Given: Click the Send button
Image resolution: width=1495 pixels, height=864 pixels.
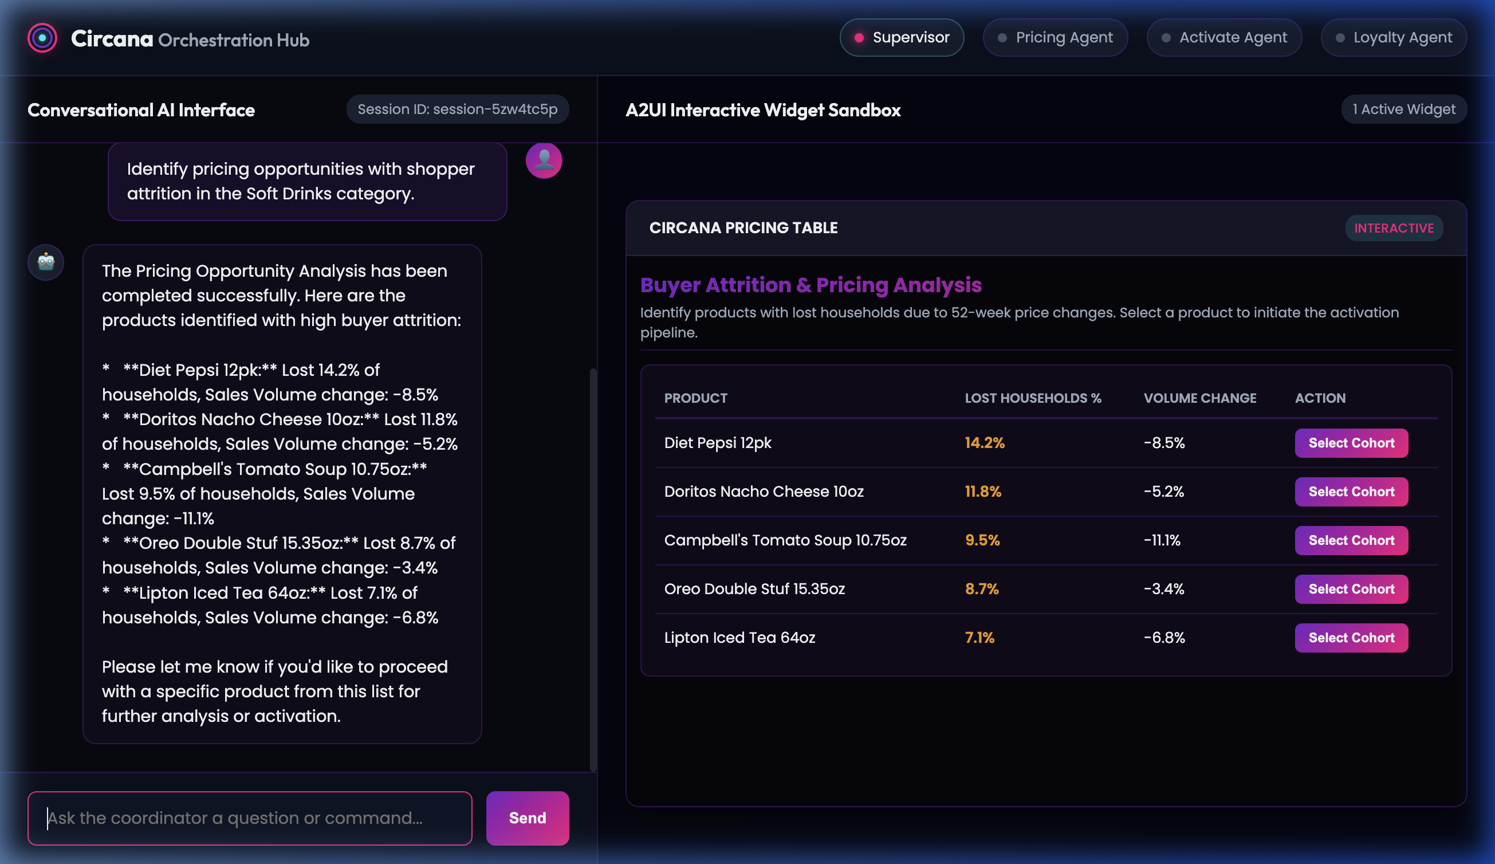Looking at the screenshot, I should coord(528,818).
